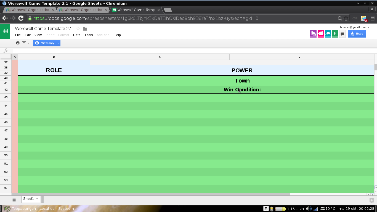Image resolution: width=377 pixels, height=212 pixels.
Task: Open the all sheets list button
Action: (14, 200)
